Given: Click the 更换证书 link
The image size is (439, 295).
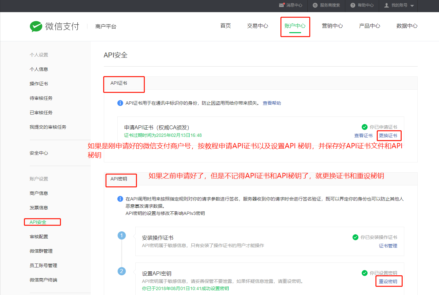Looking at the screenshot, I should (388, 136).
